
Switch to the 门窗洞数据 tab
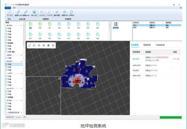coord(160,45)
